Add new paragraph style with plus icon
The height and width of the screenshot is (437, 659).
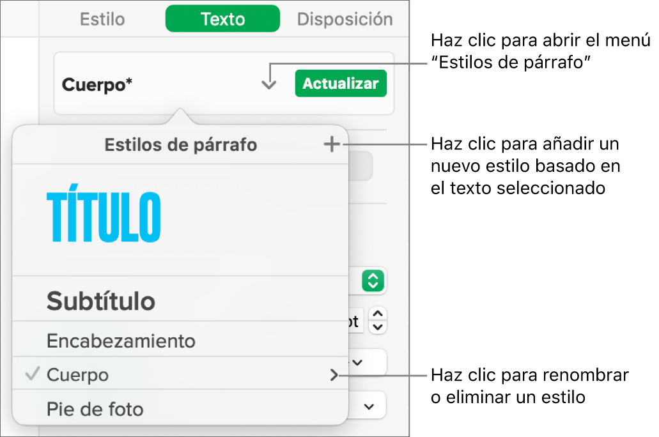(332, 144)
